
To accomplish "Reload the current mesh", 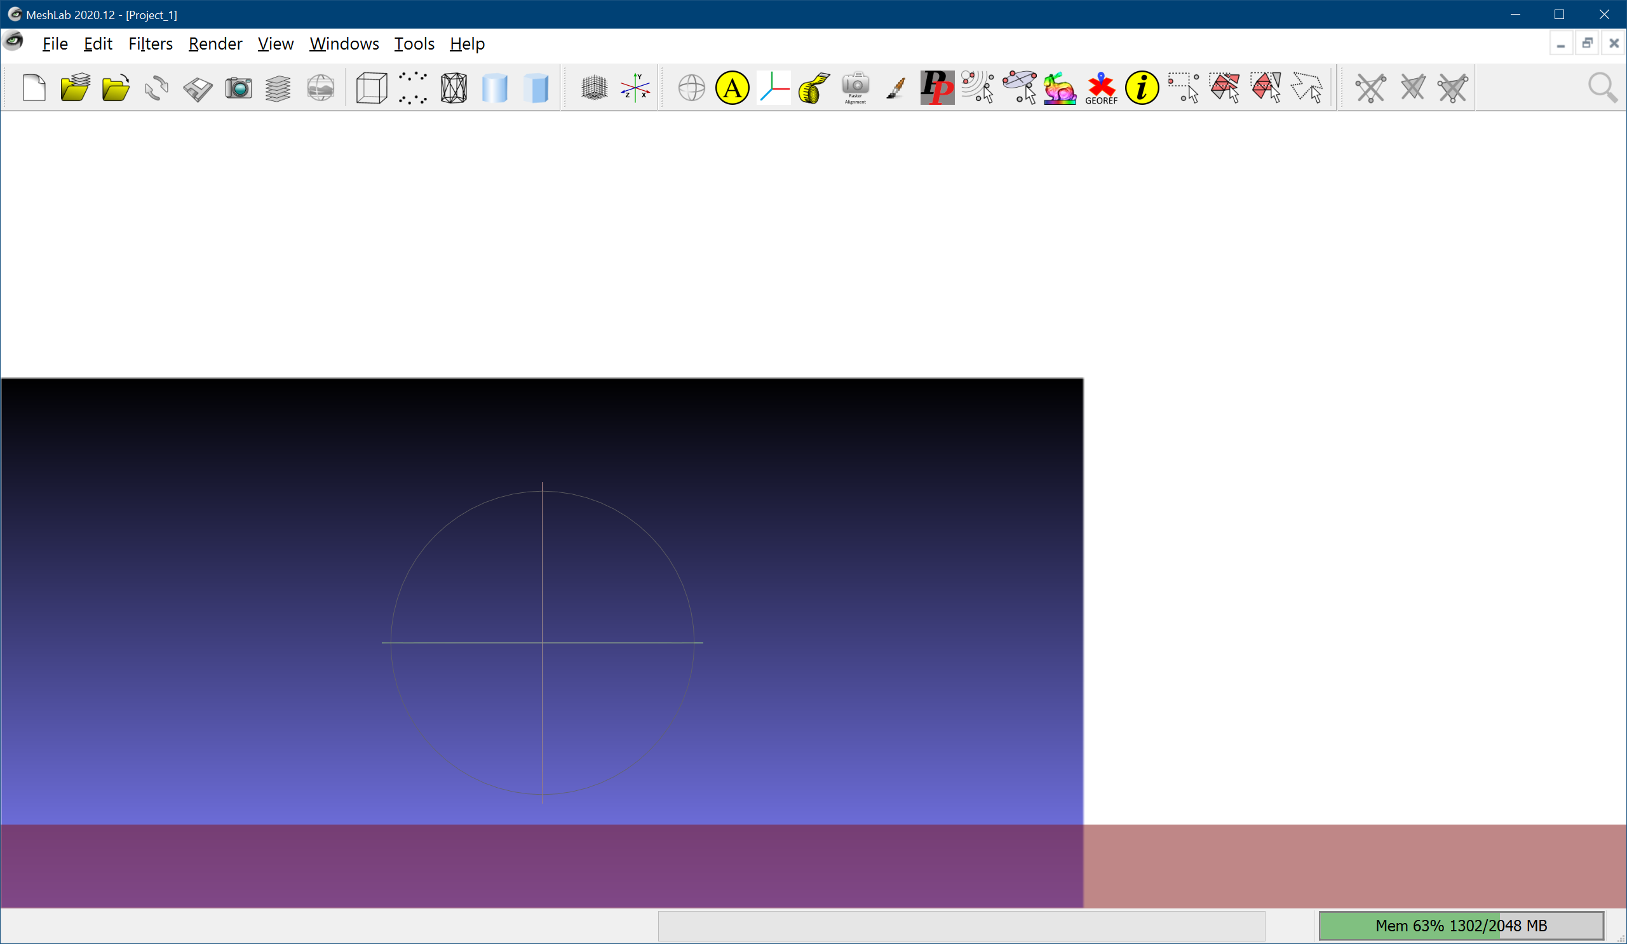I will pos(156,87).
